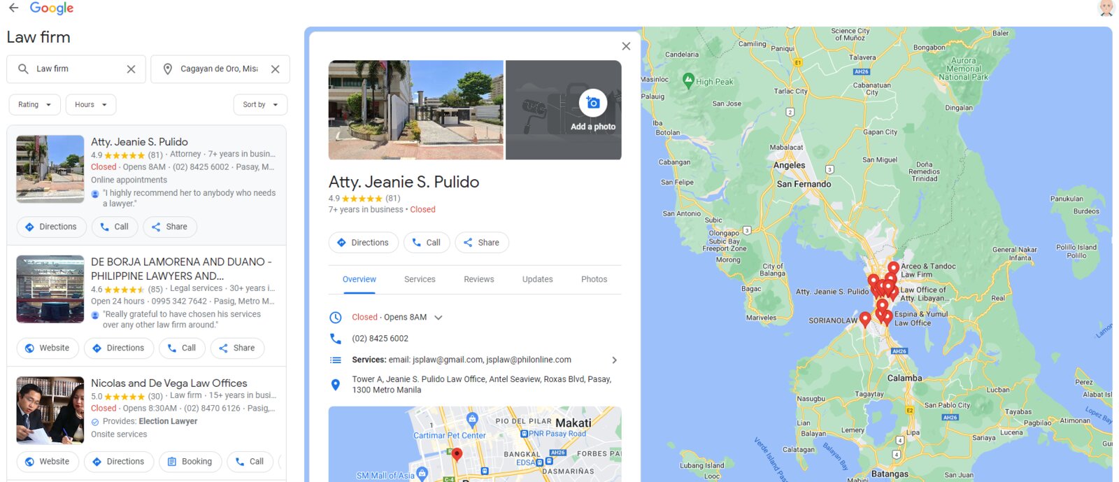
Task: Click the magnifier search icon
Action: (x=23, y=69)
